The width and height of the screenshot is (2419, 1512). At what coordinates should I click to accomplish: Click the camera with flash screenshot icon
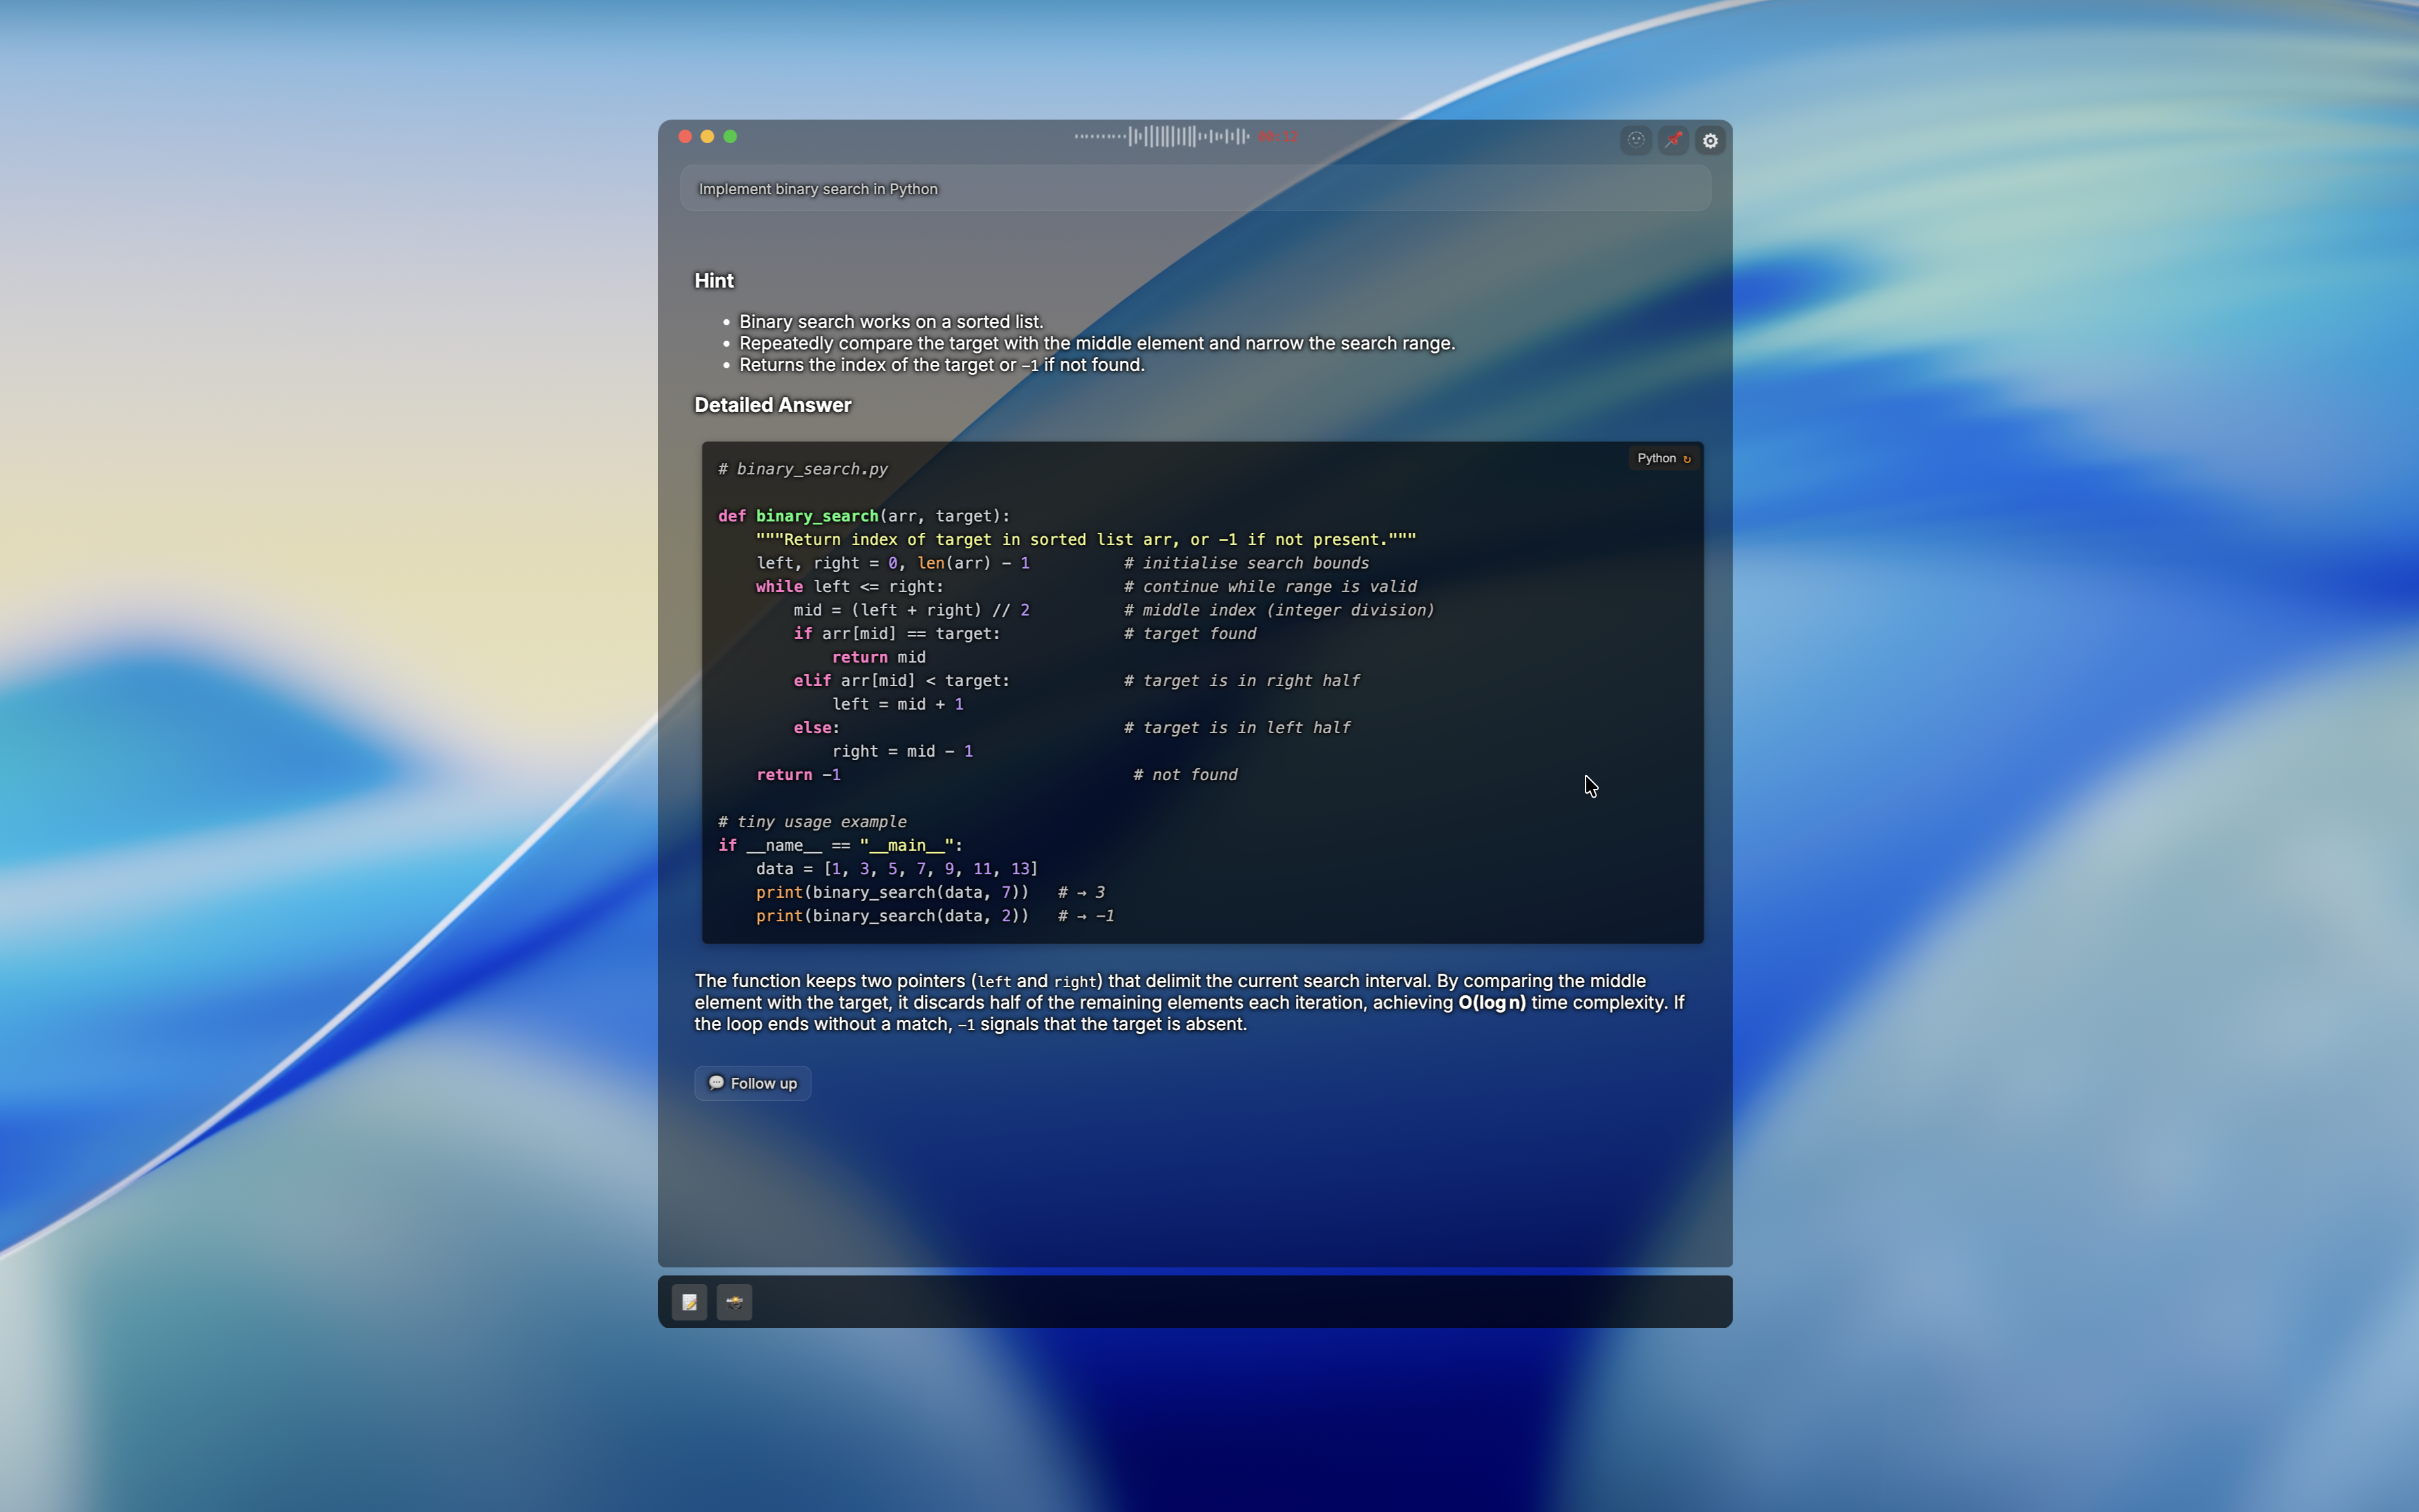tap(734, 1302)
